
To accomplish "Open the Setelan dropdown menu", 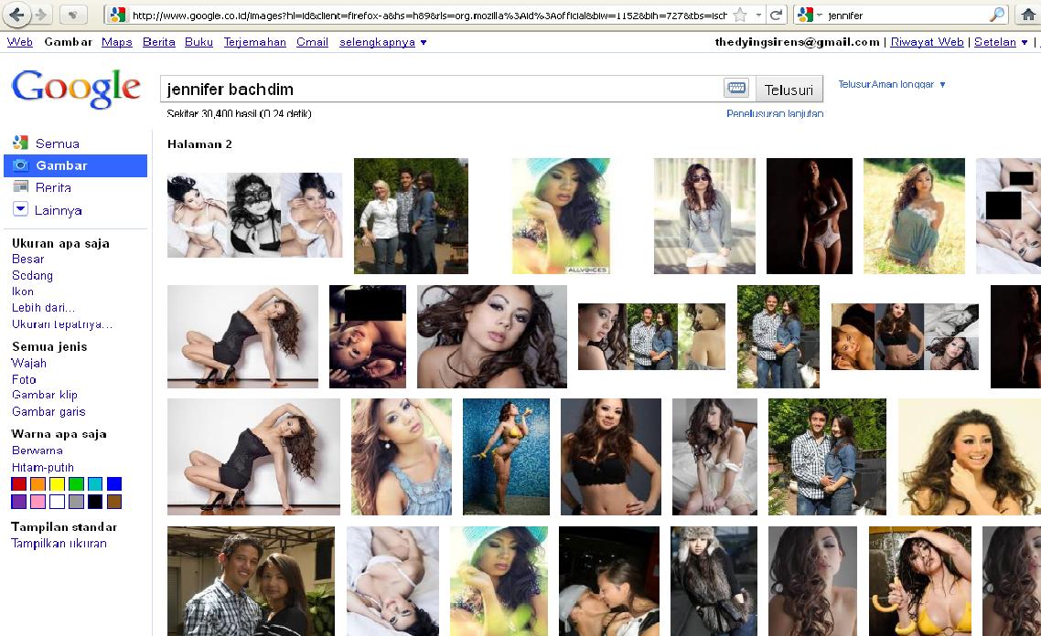I will coord(1000,42).
